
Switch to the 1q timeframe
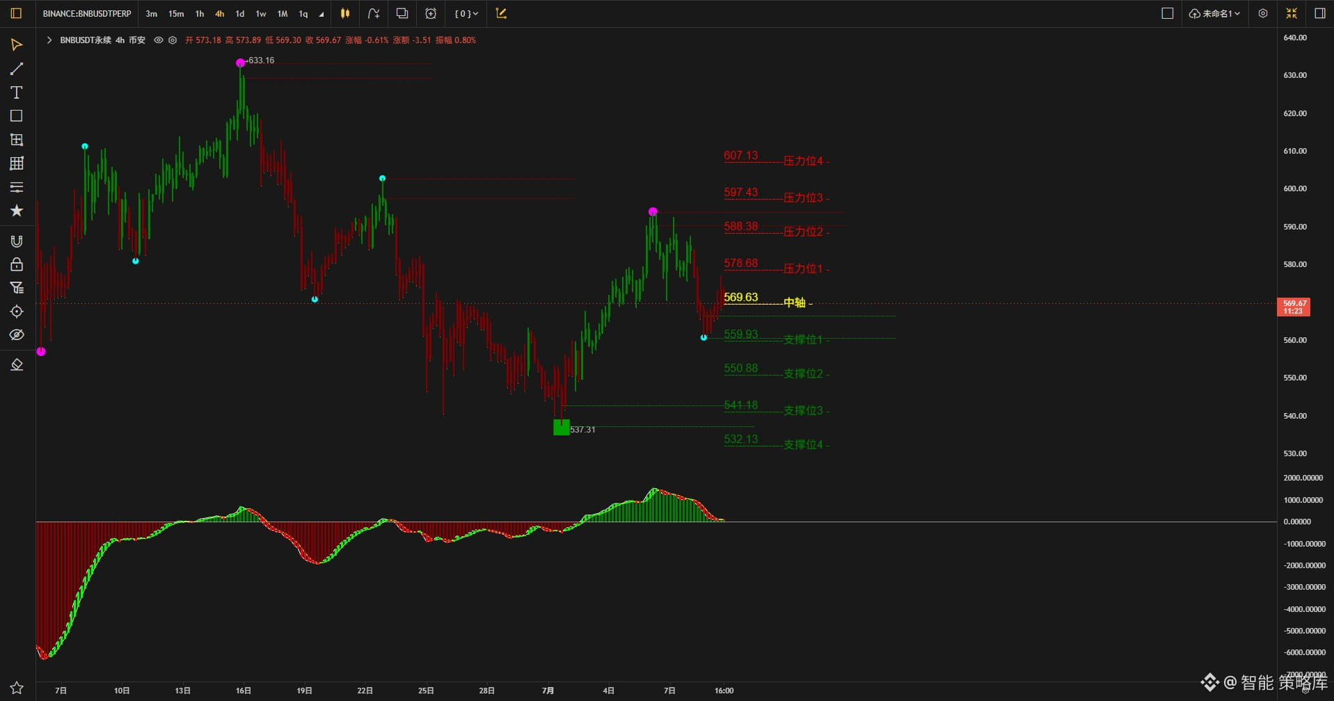(x=303, y=14)
